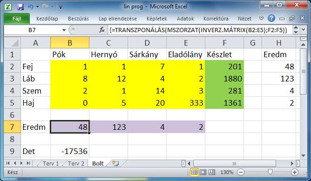Image resolution: width=311 pixels, height=181 pixels.
Task: Select row 5 header
Action: pyautogui.click(x=12, y=103)
